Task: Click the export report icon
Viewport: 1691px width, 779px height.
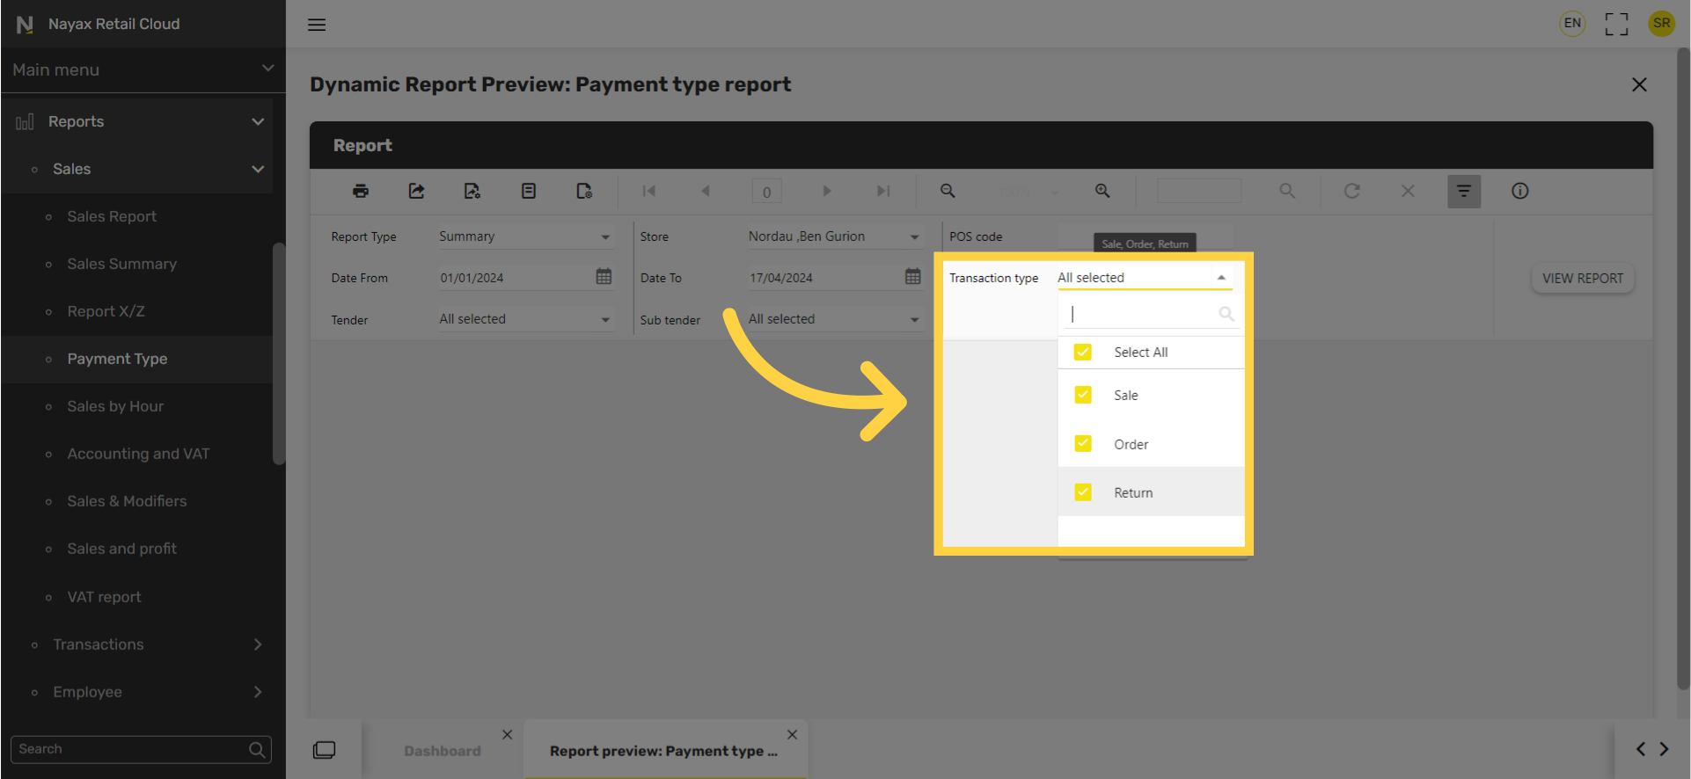Action: pos(416,191)
